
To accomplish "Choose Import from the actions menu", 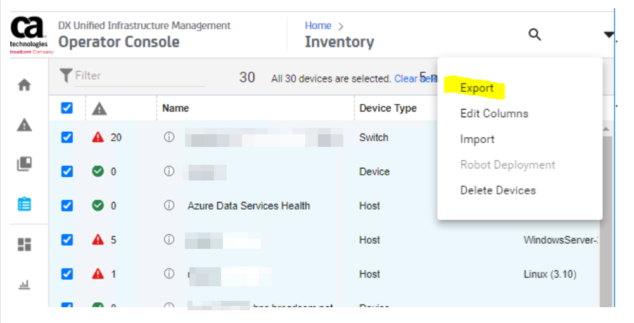I will [x=477, y=139].
